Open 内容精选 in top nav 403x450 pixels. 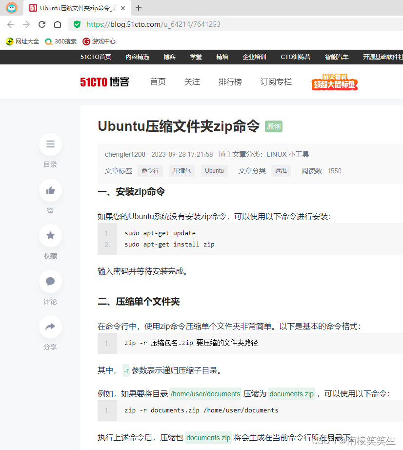138,57
